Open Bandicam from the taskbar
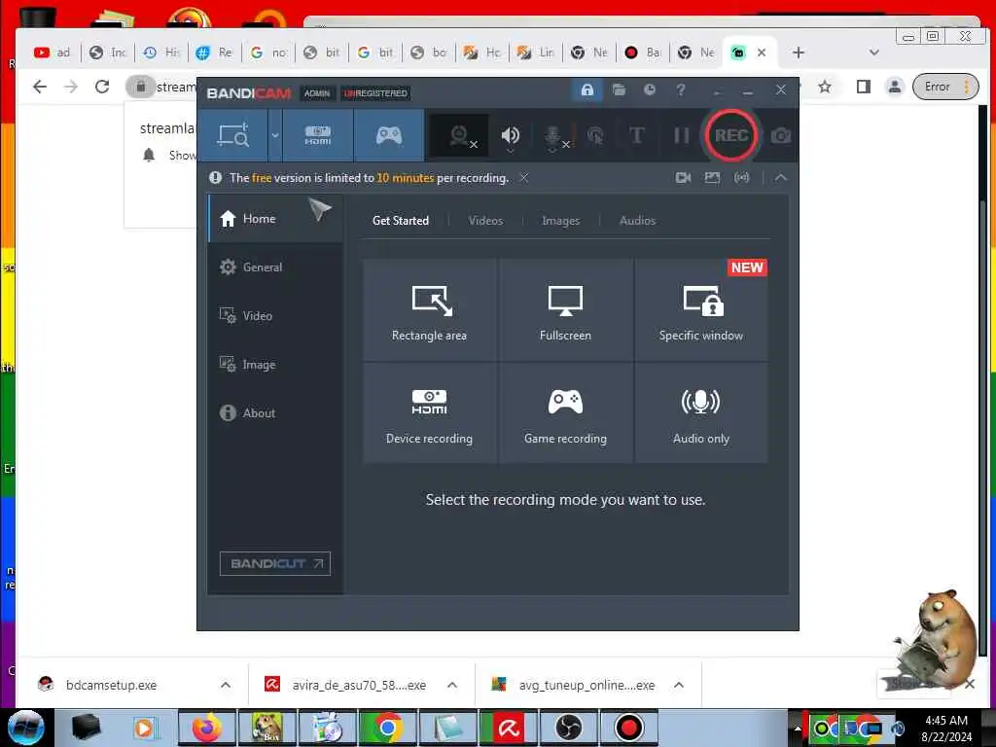Image resolution: width=996 pixels, height=747 pixels. coord(628,728)
